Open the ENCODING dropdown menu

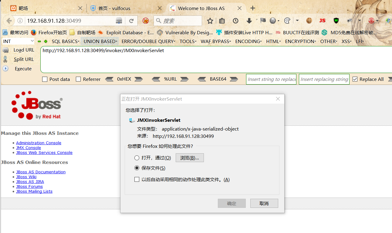248,42
